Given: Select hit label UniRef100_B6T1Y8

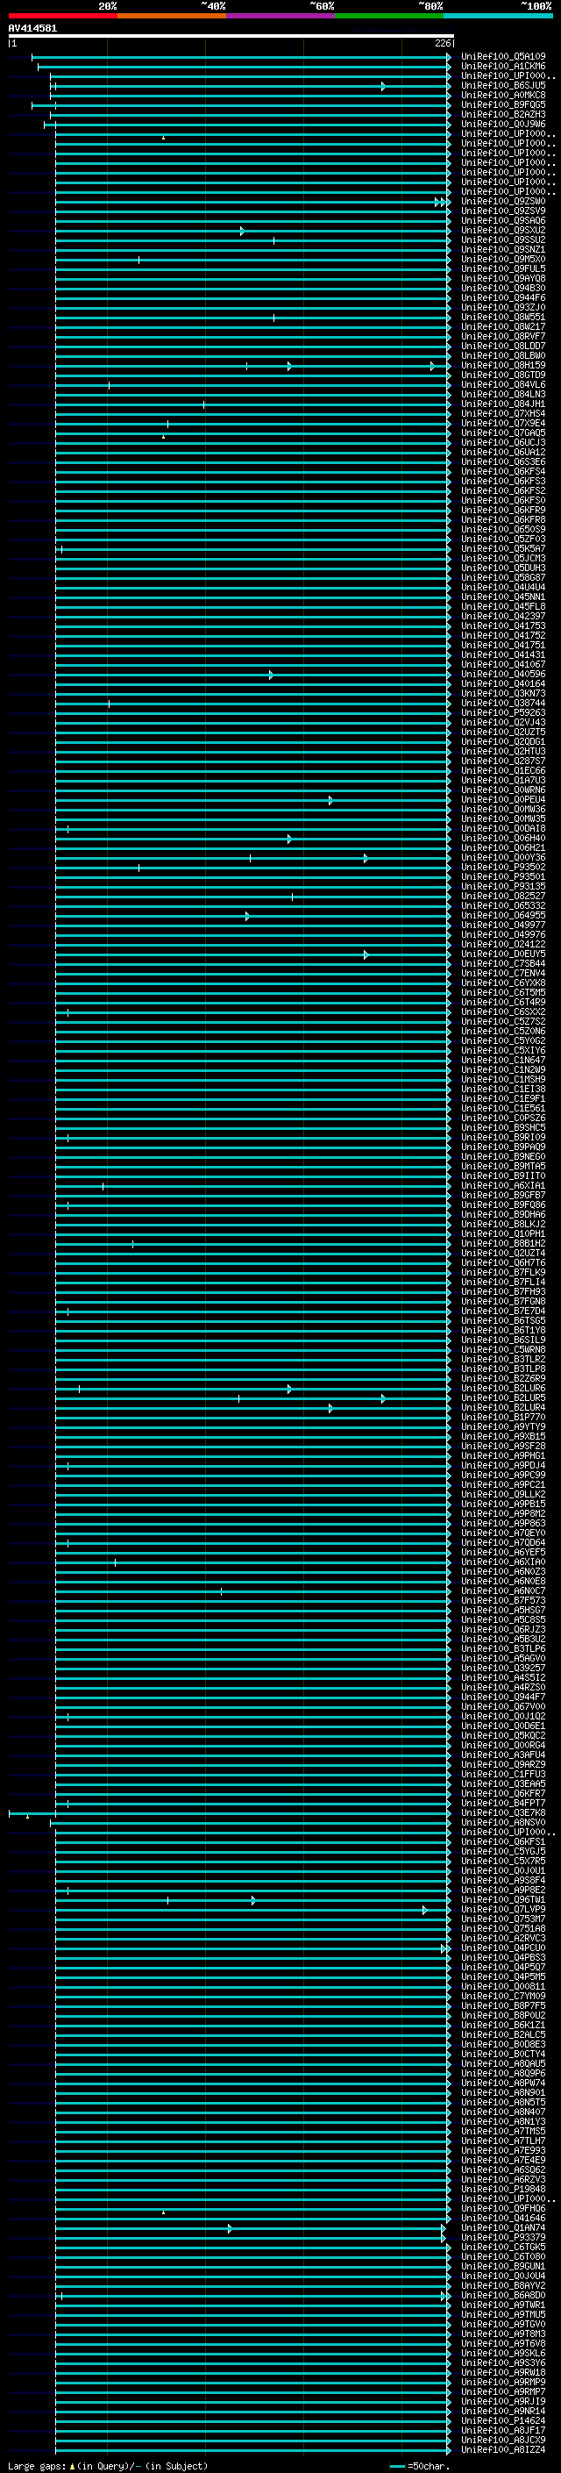Looking at the screenshot, I should pos(503,1331).
